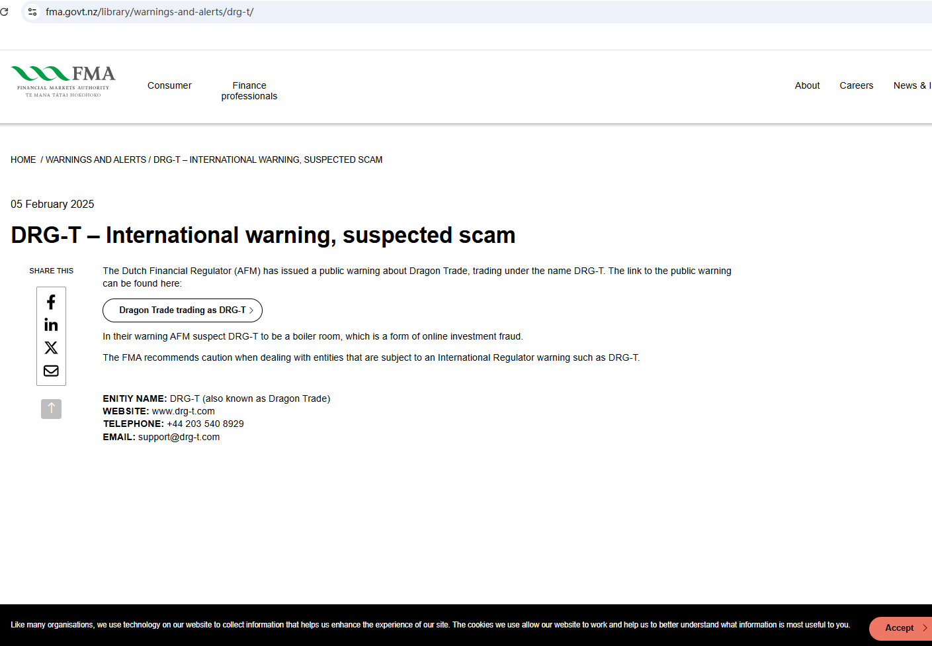Open the Careers page
The width and height of the screenshot is (932, 646).
[x=856, y=85]
